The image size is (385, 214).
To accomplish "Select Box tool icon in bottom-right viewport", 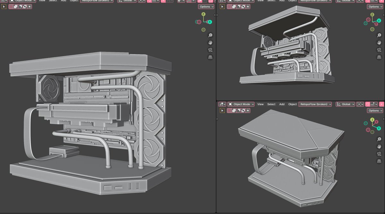I will pos(222,111).
